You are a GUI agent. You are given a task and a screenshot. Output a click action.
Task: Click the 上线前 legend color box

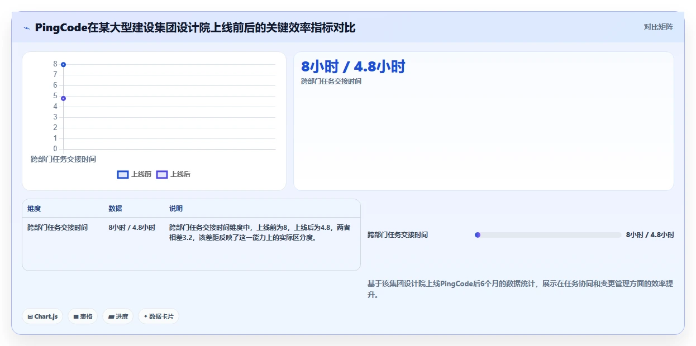(x=123, y=174)
